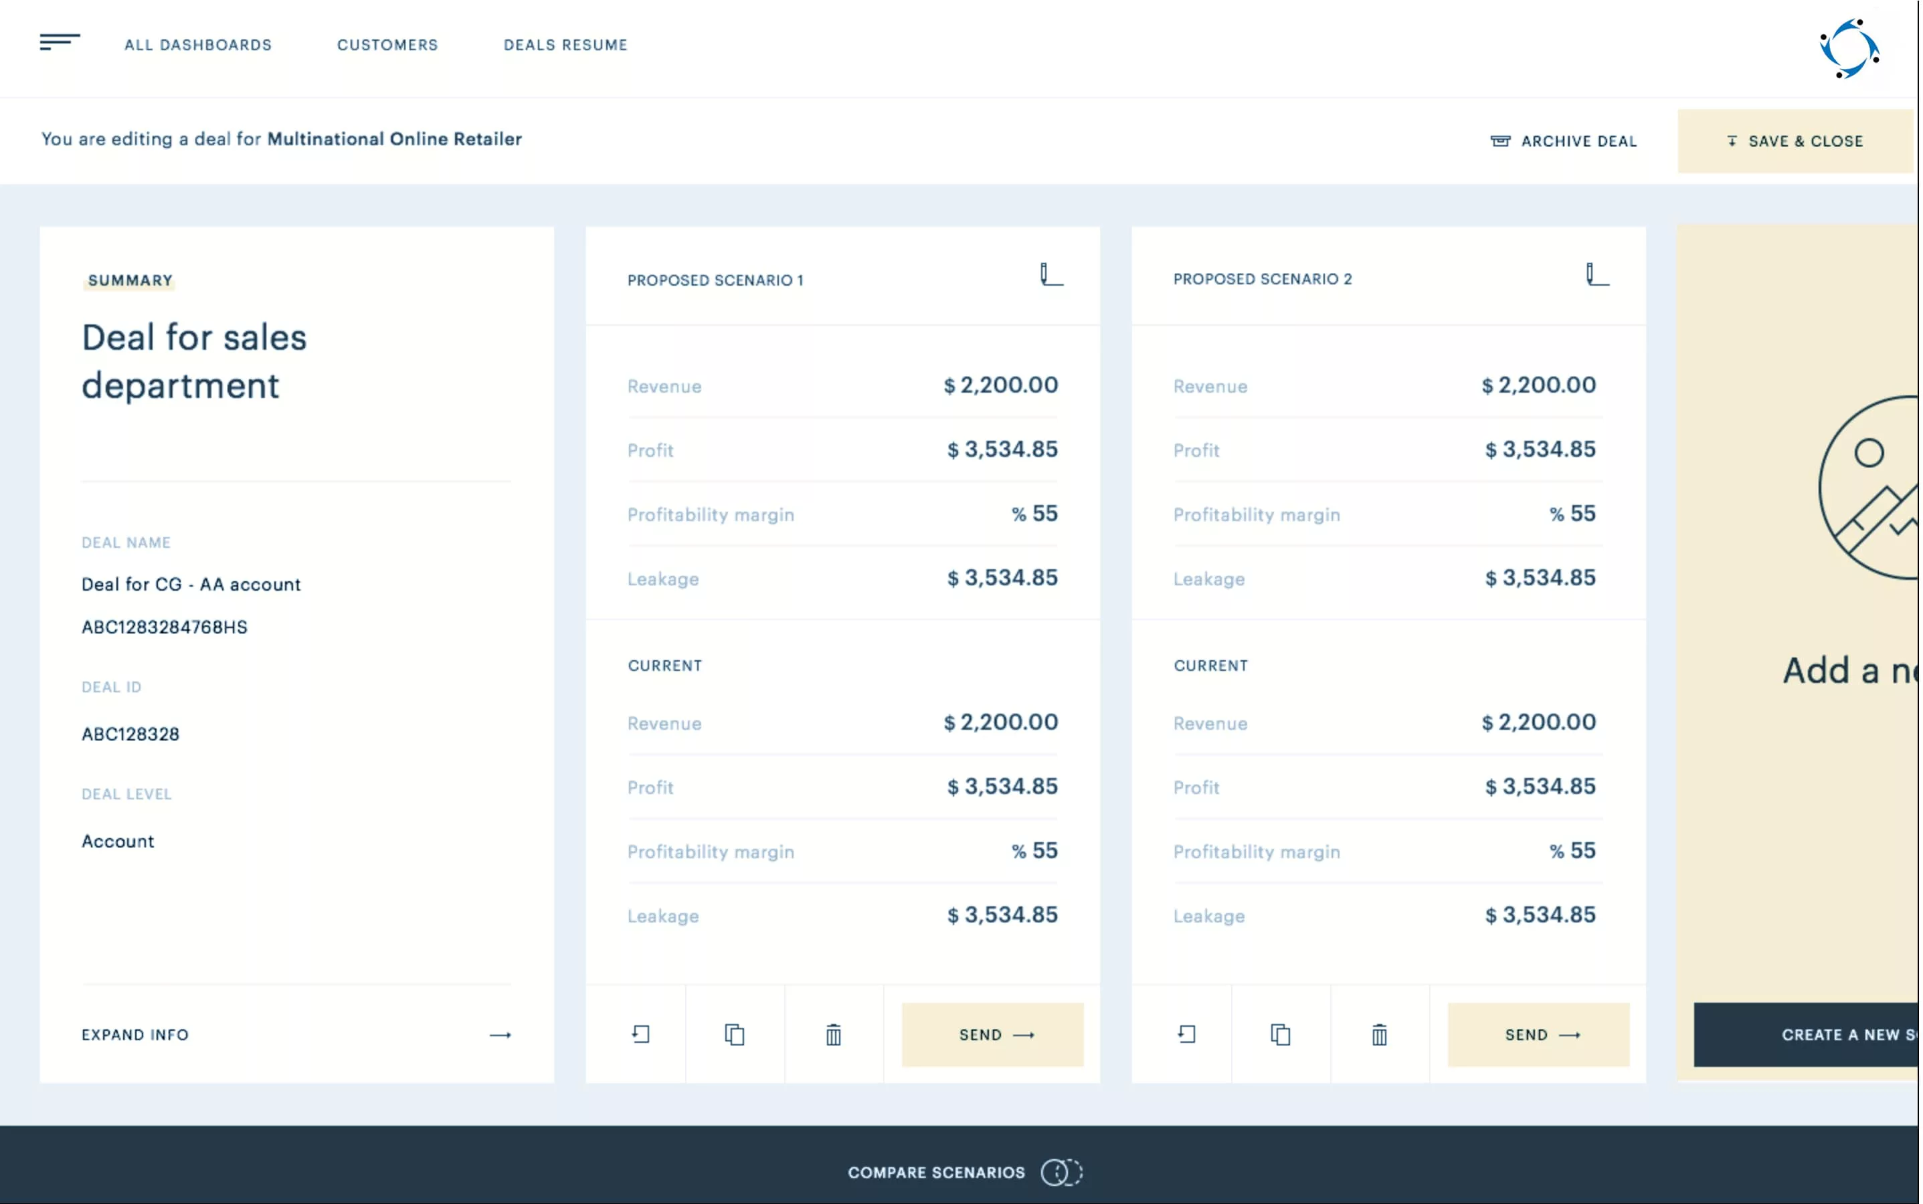1923x1204 pixels.
Task: Click the circular app logo top right
Action: point(1849,47)
